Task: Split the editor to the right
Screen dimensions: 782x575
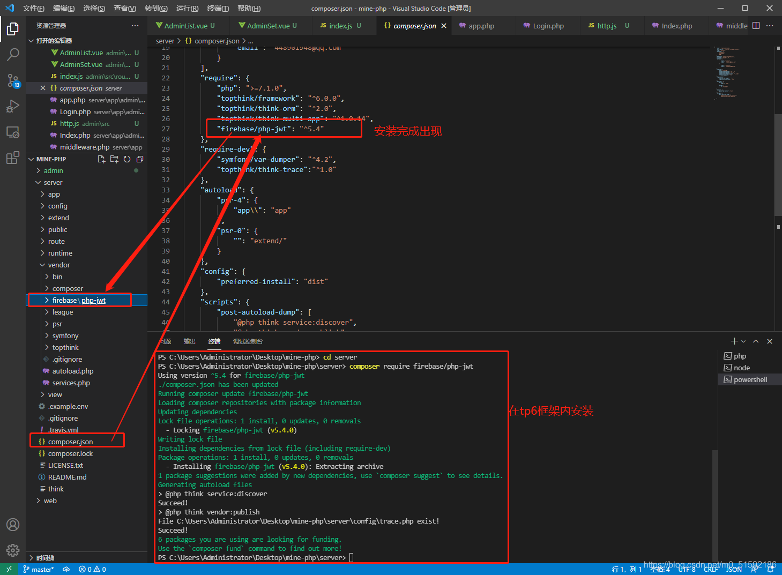Action: (756, 26)
